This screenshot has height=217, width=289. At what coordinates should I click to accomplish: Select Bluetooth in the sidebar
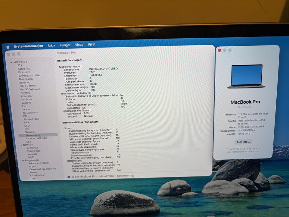tap(24, 72)
